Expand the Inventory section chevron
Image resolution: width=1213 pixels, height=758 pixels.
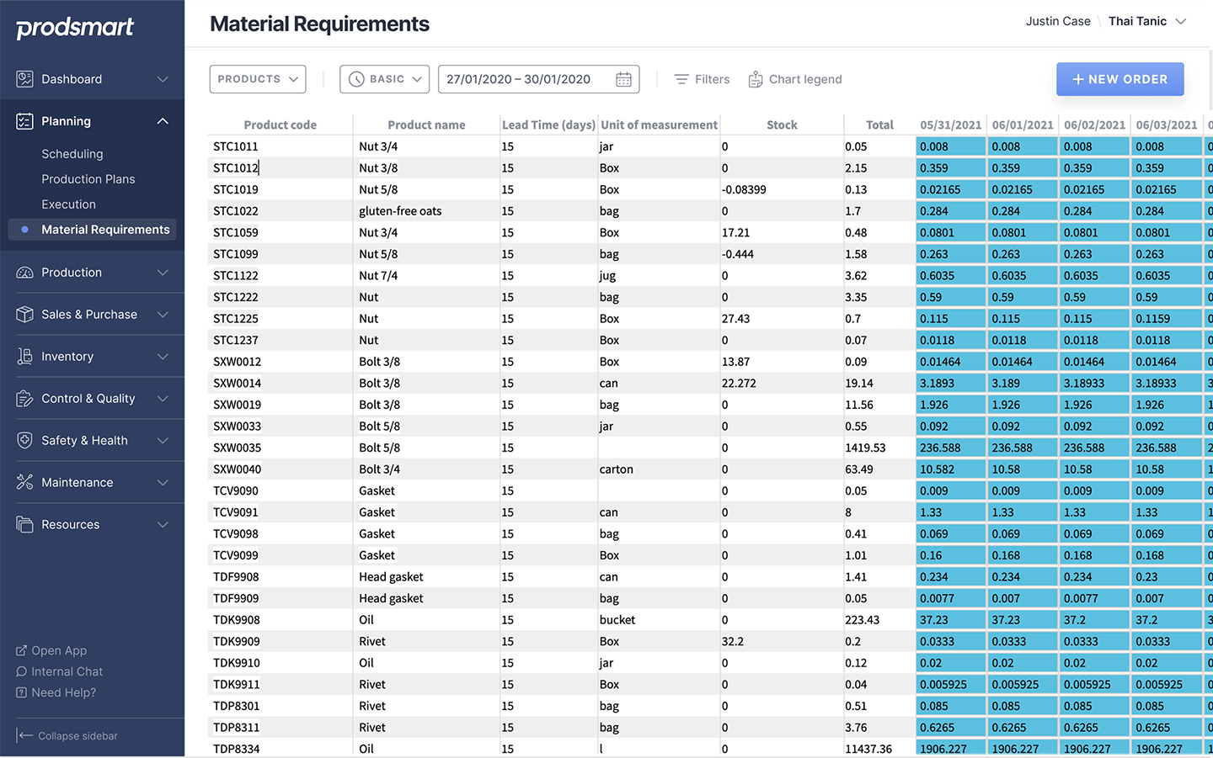(163, 357)
